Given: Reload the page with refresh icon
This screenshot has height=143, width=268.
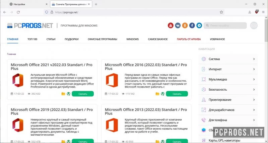Looking at the screenshot, I should 18,12.
